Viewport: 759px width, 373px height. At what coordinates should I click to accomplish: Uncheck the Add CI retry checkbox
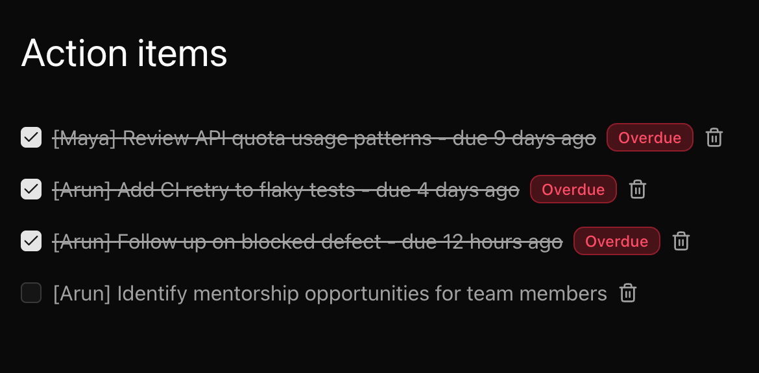tap(31, 189)
